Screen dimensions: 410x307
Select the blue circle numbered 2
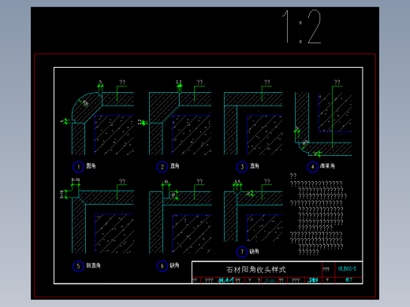(162, 167)
